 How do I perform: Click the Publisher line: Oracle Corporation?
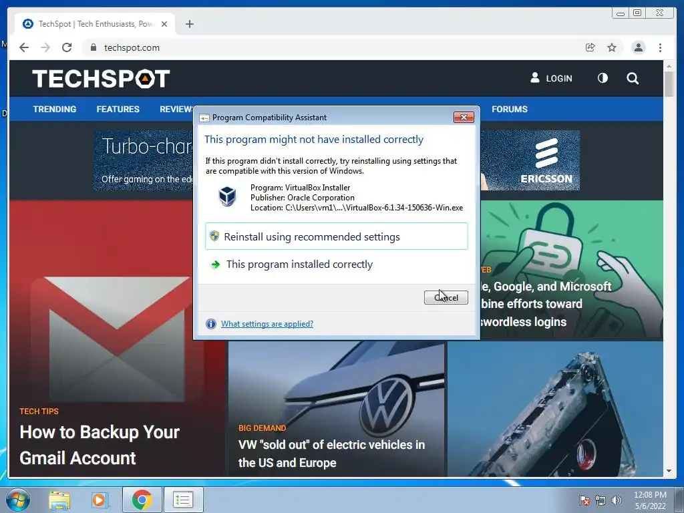pyautogui.click(x=303, y=198)
